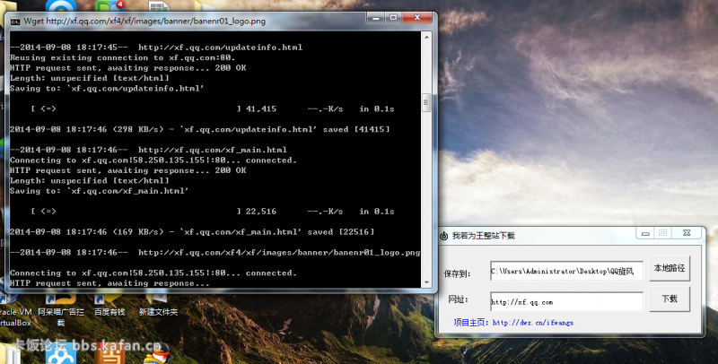Click the line 'Reusing existing connection to xf.qq.com:80.'
This screenshot has height=364, width=718.
pos(123,57)
